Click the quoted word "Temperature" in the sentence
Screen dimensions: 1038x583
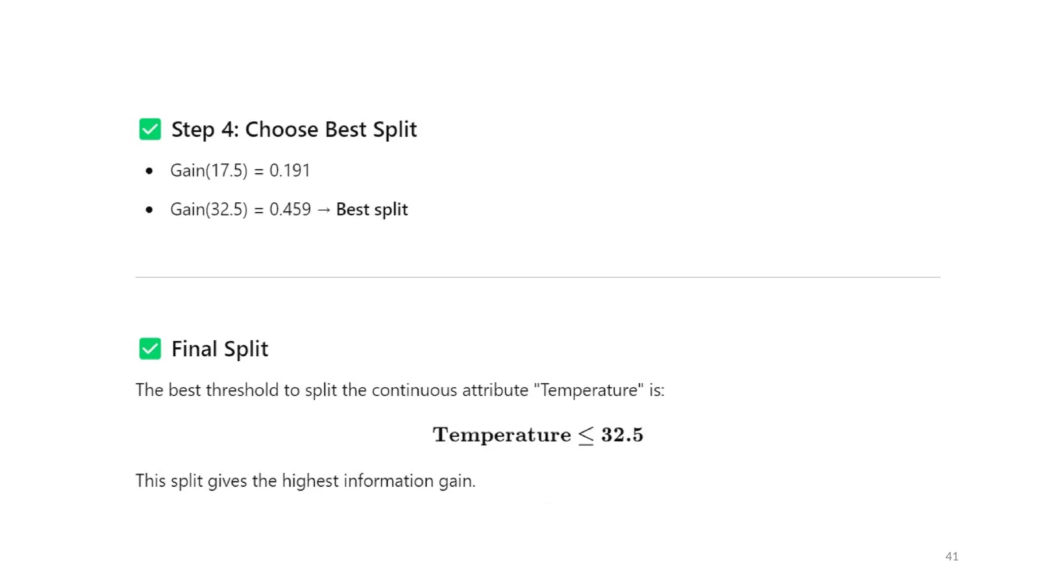coord(588,390)
